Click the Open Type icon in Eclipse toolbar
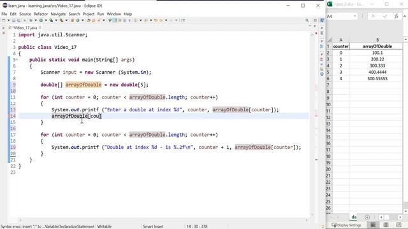 (x=89, y=20)
